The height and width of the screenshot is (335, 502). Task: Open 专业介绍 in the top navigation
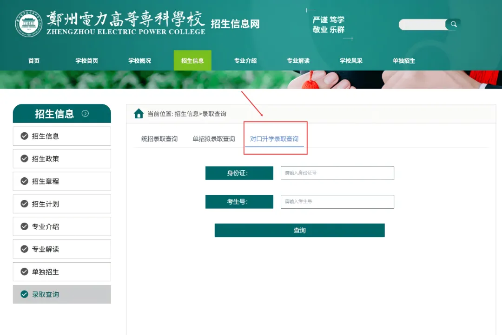click(245, 61)
